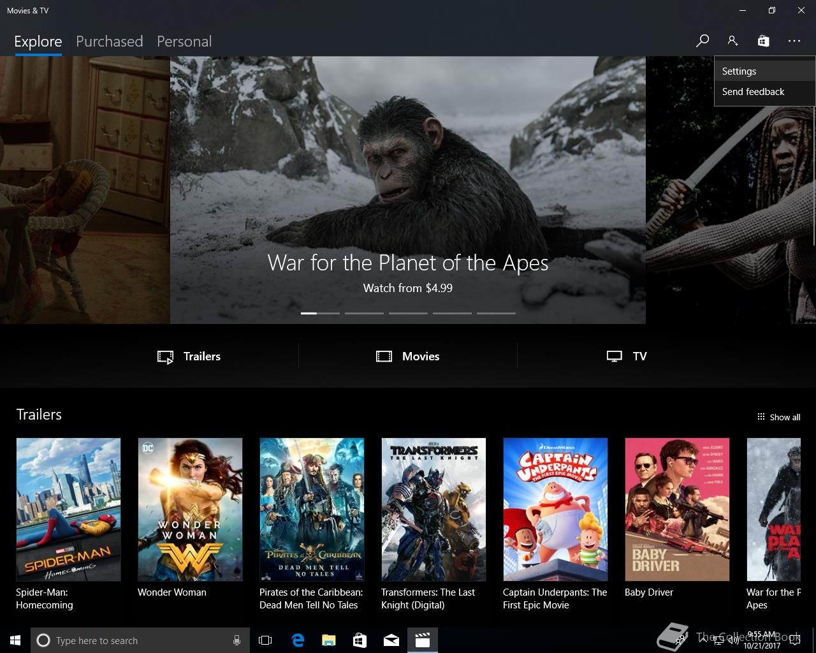The width and height of the screenshot is (816, 653).
Task: Open File Explorer from taskbar
Action: 329,640
